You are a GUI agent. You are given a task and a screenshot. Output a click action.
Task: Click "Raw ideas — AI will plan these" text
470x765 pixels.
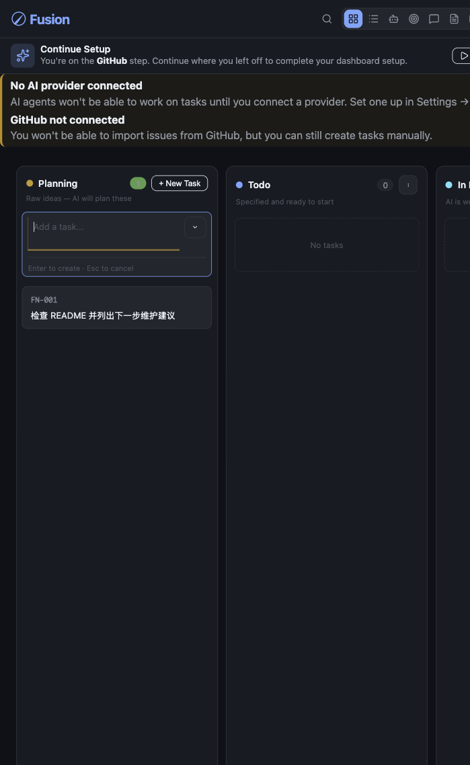point(79,198)
